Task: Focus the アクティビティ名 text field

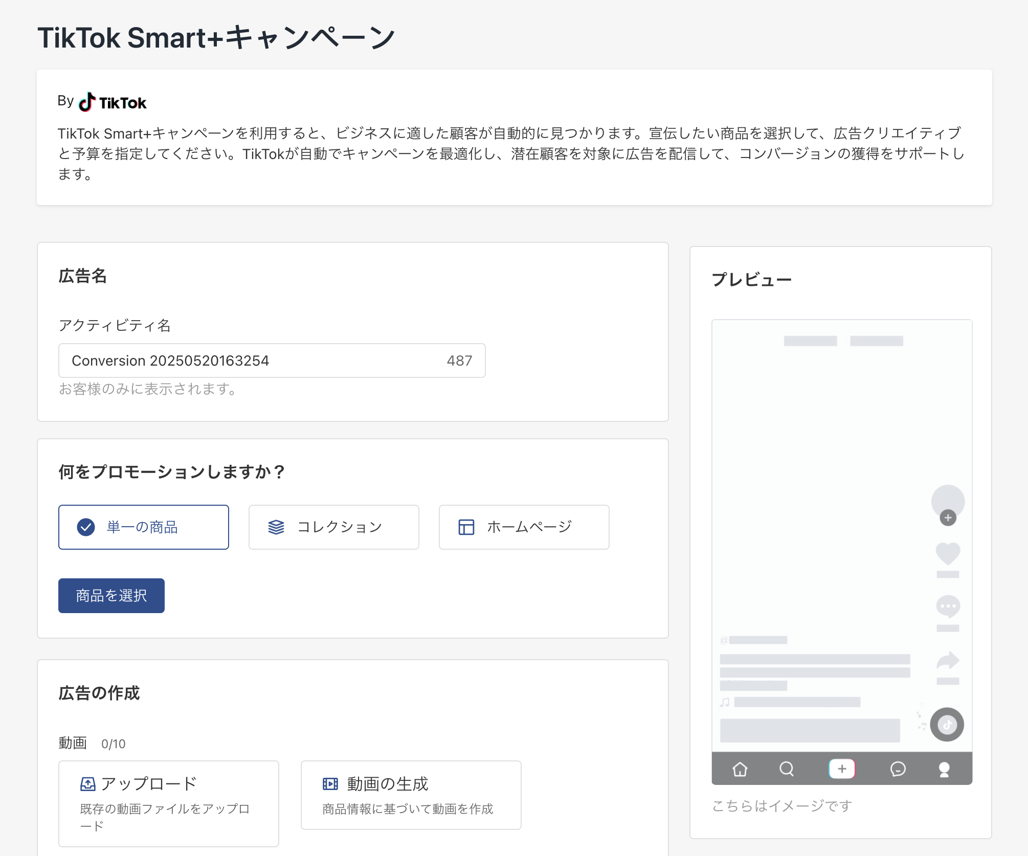Action: [272, 361]
